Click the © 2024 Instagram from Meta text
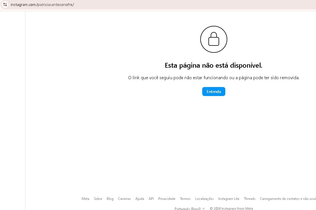The height and width of the screenshot is (210, 316). [231, 209]
